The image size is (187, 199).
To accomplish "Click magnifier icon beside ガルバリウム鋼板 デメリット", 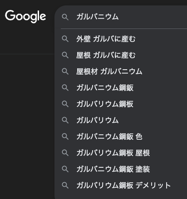I will point(65,185).
